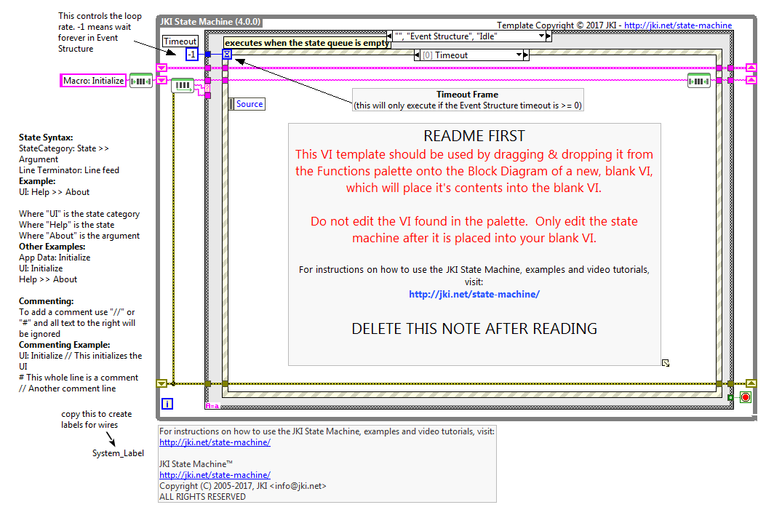Viewport: 774px width, 518px height.
Task: Click the DELETE THIS NOTE AFTER READING text
Action: tap(474, 328)
